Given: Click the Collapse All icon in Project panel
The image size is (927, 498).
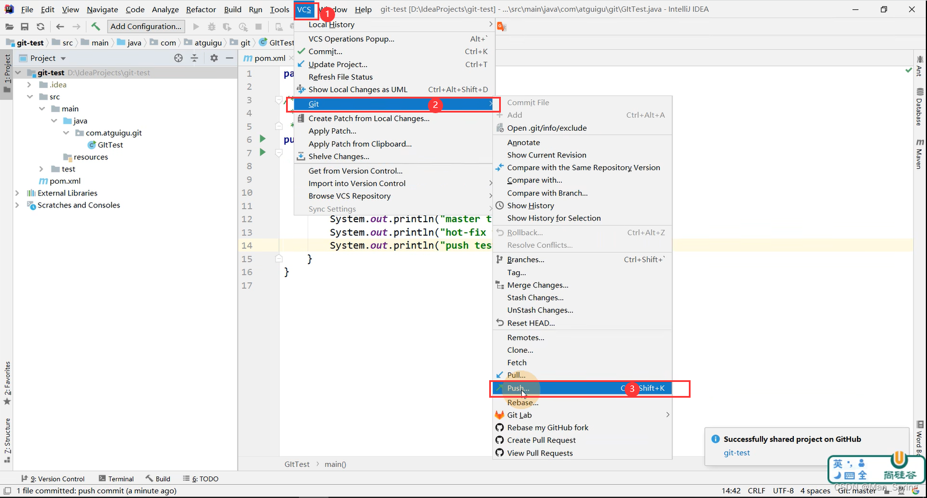Looking at the screenshot, I should coord(194,58).
